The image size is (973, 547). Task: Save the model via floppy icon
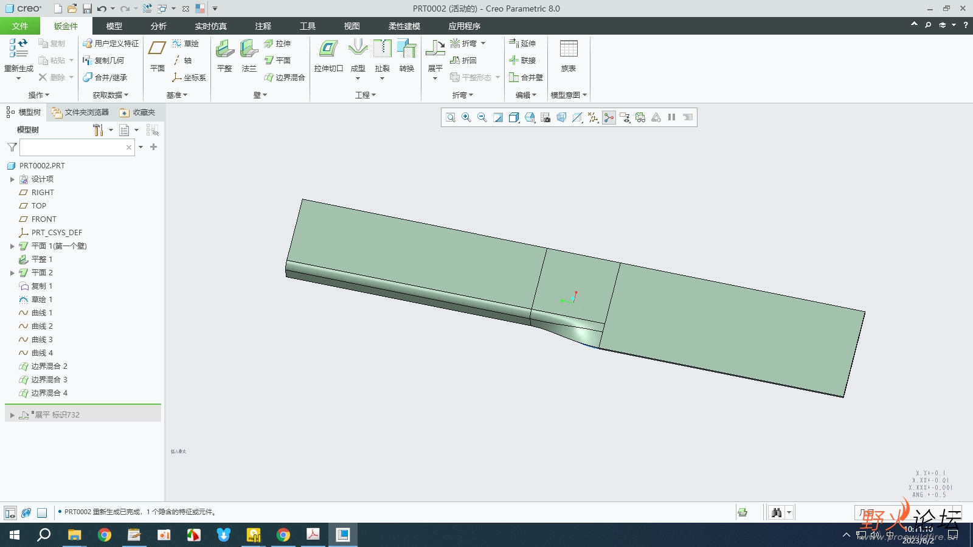pos(87,9)
